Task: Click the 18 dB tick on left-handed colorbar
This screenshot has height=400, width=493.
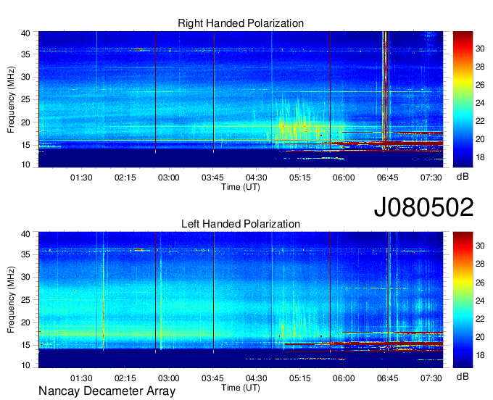Action: pos(480,355)
